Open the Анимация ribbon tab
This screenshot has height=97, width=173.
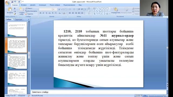(42, 5)
